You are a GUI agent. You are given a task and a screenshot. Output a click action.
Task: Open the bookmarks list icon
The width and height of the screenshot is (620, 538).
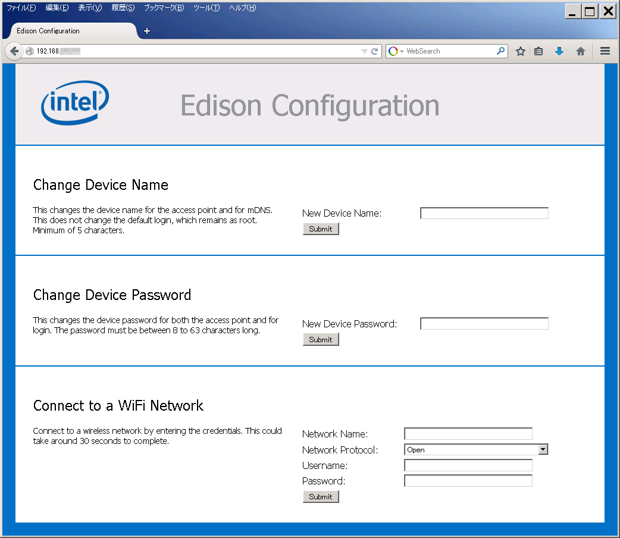click(538, 51)
